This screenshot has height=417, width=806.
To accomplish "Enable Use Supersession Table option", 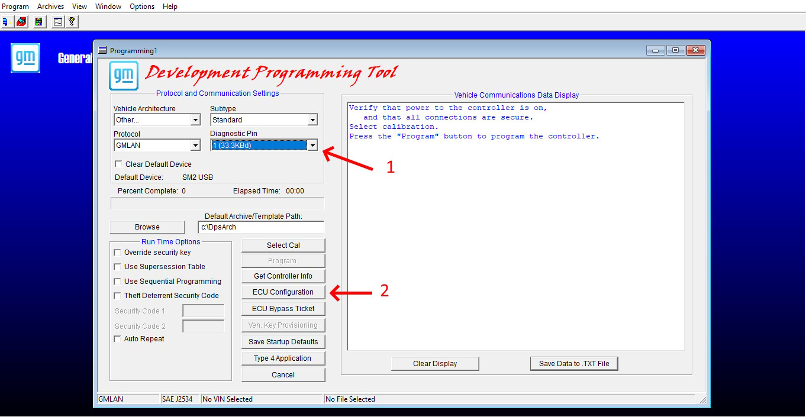I will [117, 267].
